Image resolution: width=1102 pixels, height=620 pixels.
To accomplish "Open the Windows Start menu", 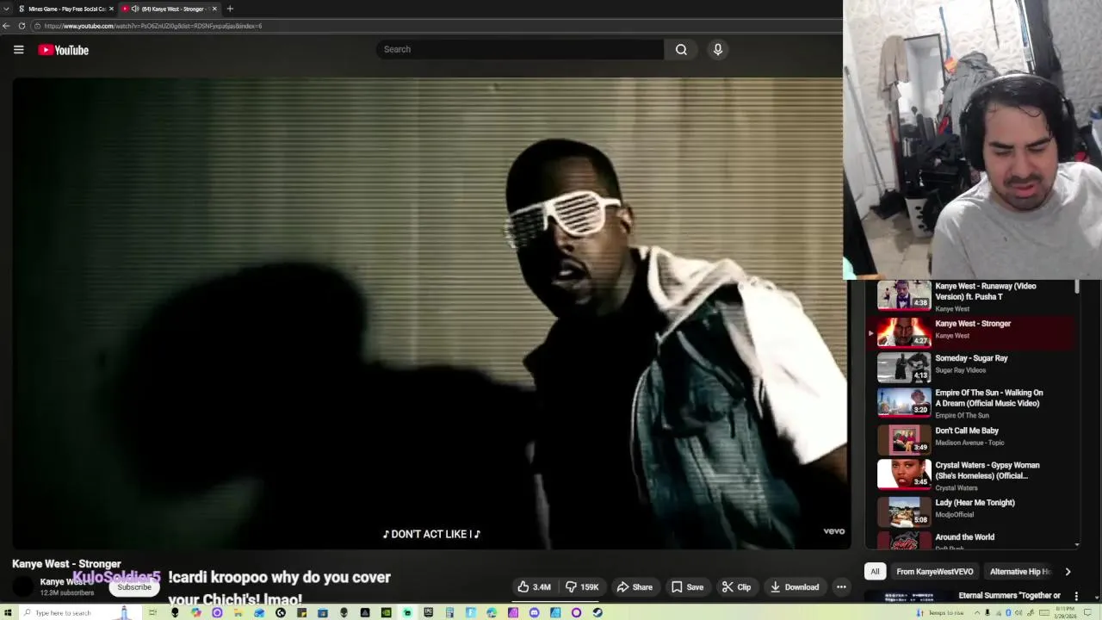I will click(8, 612).
